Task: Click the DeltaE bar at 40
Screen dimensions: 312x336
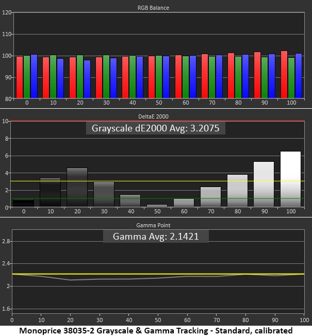Action: click(x=130, y=201)
